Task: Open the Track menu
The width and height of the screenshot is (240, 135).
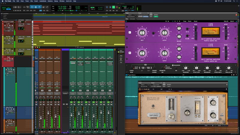Action: click(27, 1)
